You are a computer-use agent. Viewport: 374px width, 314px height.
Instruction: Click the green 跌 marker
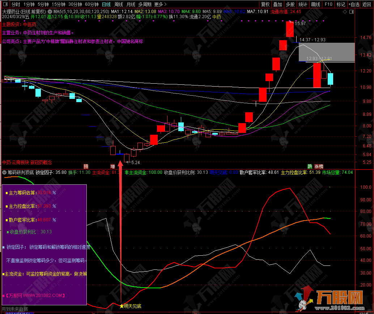[310, 167]
